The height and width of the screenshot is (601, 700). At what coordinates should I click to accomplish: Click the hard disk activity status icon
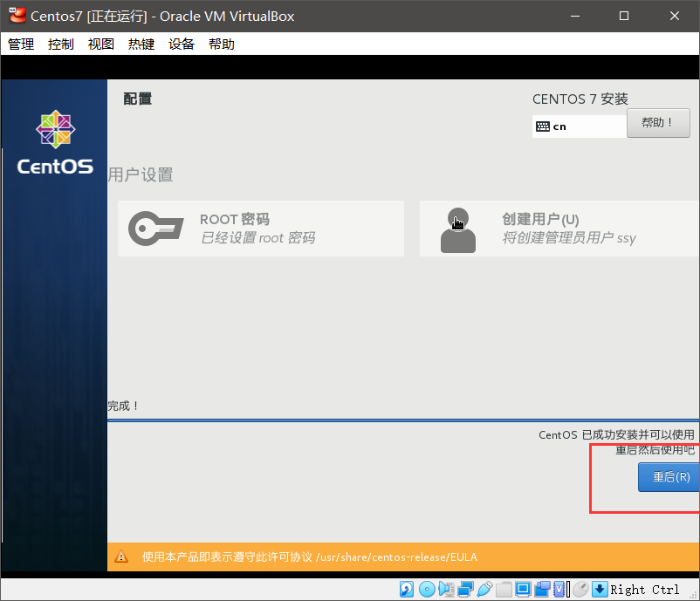(x=406, y=589)
